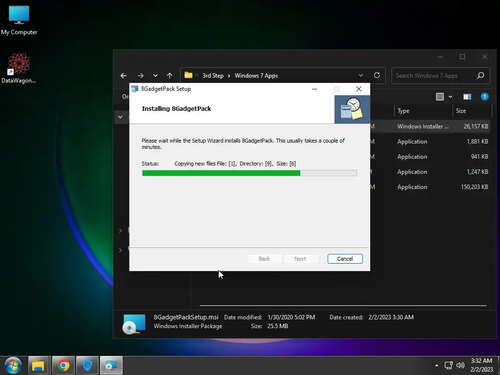
Task: Close the 8GadgetPack Setup dialog
Action: [359, 89]
